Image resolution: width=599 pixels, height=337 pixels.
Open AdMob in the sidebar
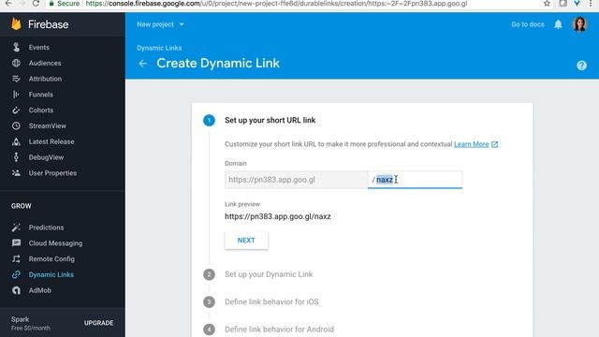click(x=39, y=290)
